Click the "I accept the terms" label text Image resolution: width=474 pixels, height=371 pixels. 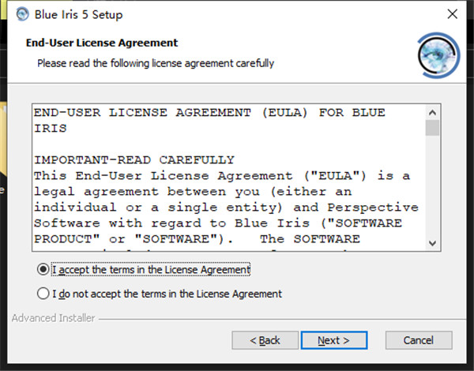coord(151,269)
